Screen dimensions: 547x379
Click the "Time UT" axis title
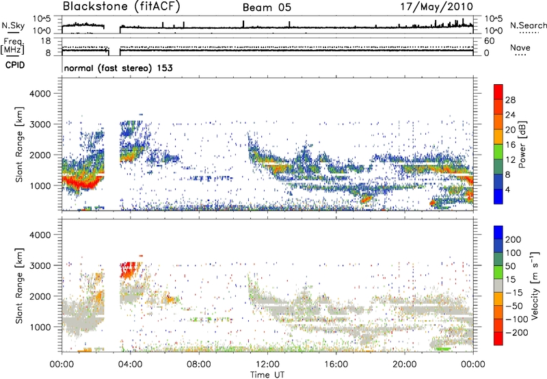click(x=267, y=374)
